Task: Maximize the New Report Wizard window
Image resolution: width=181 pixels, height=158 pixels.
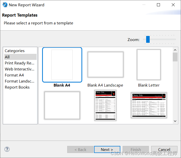Action: click(158, 5)
